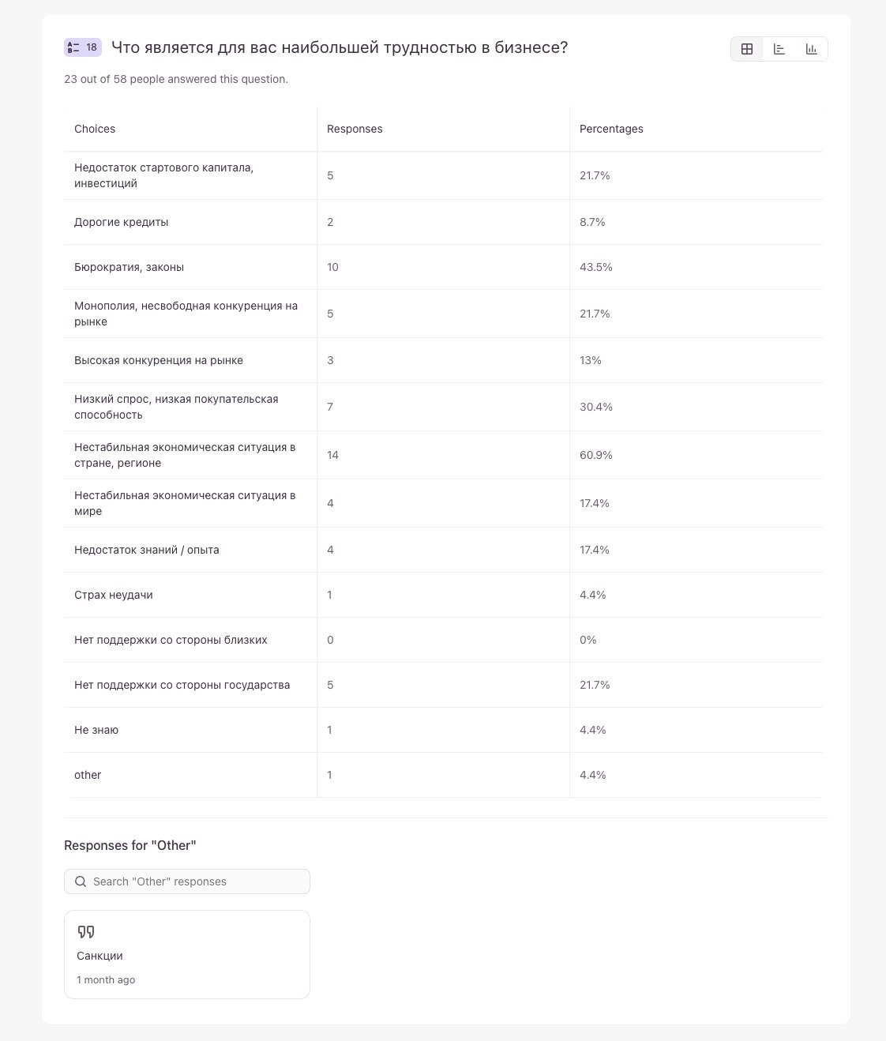Click the magnifier icon in Other search
Viewport: 886px width, 1041px height.
pyautogui.click(x=81, y=881)
